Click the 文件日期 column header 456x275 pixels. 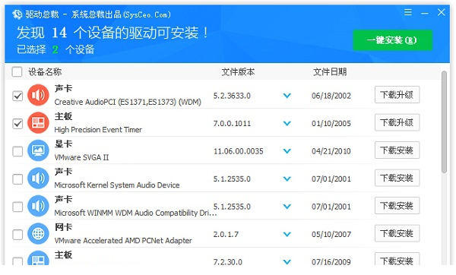(x=330, y=72)
